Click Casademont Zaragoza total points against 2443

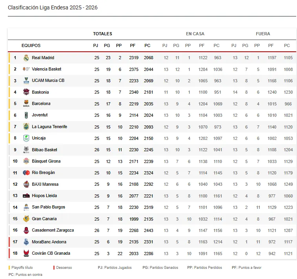(148, 230)
